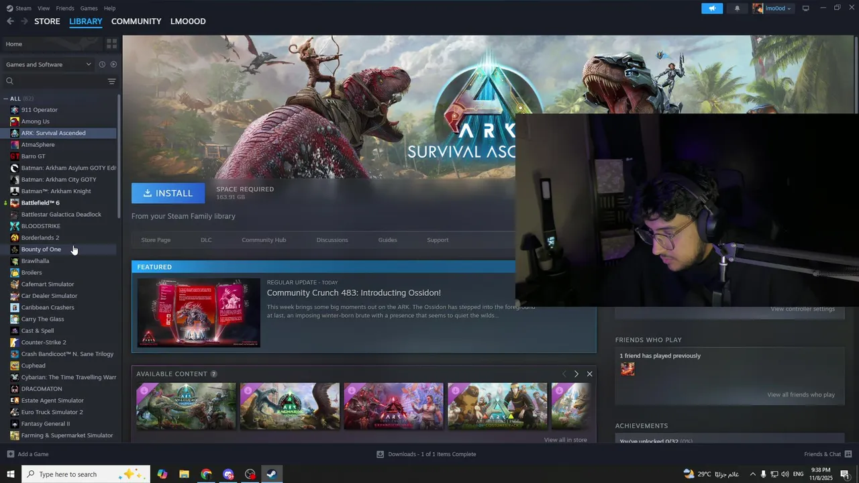The width and height of the screenshot is (859, 483).
Task: Open Community Crunch 483 article title
Action: coord(354,293)
